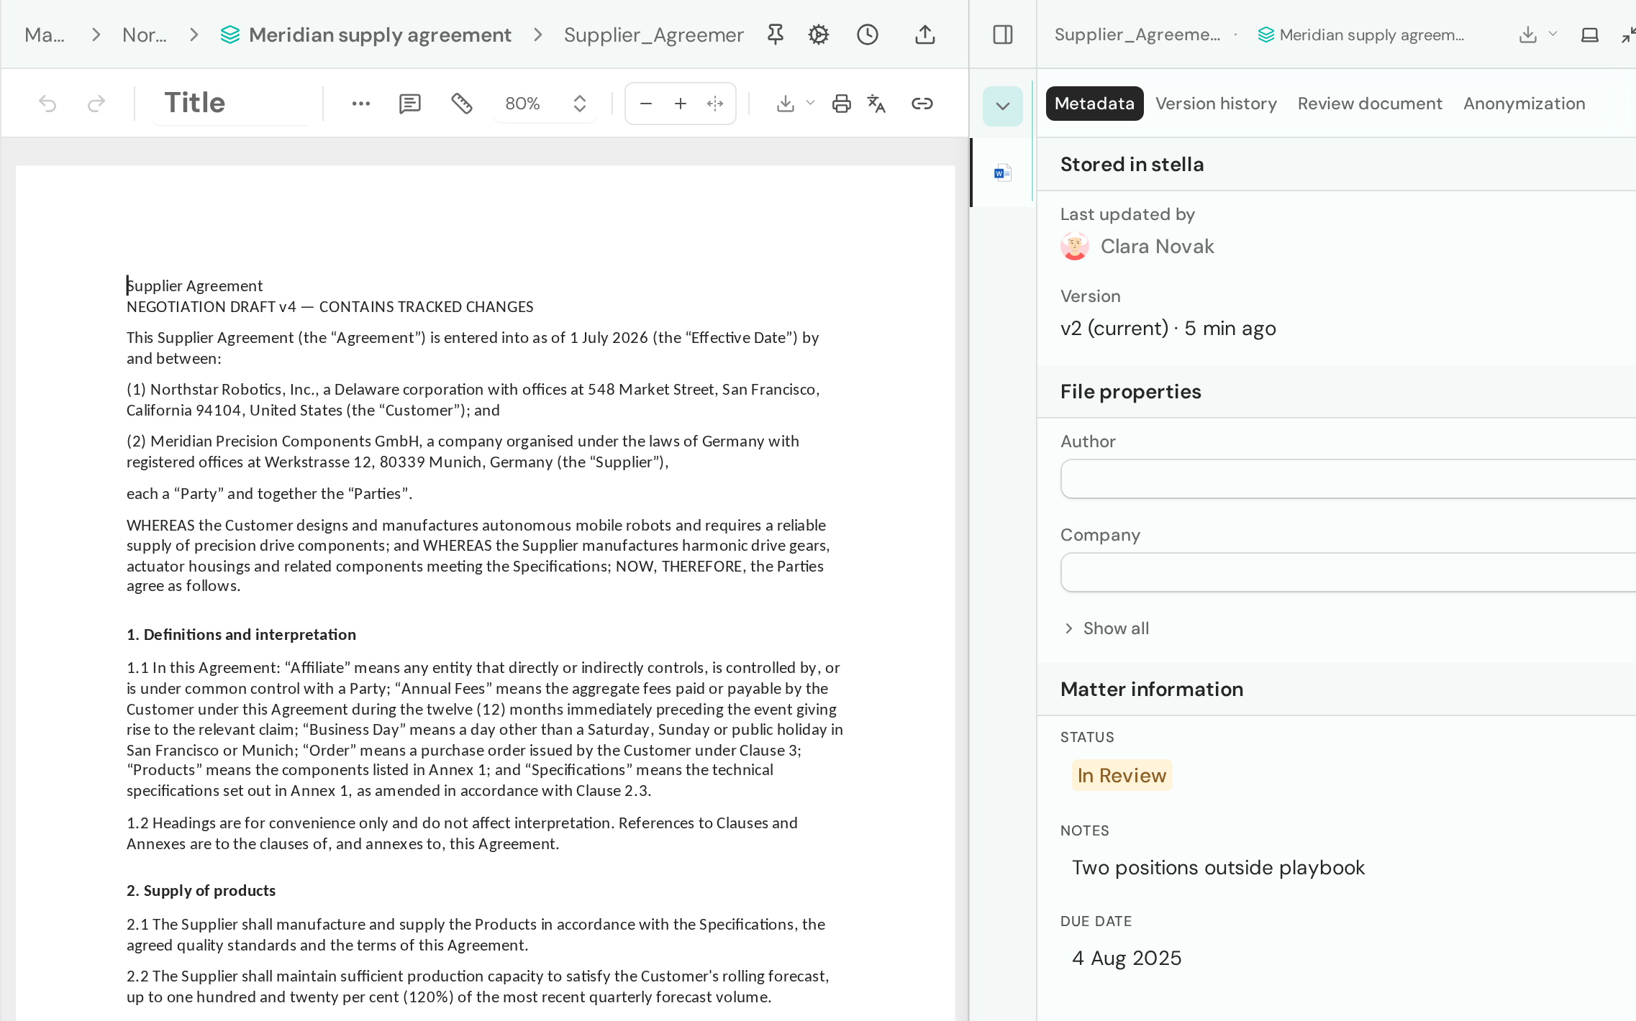Image resolution: width=1636 pixels, height=1021 pixels.
Task: Zoom out with the minus button
Action: pos(645,104)
